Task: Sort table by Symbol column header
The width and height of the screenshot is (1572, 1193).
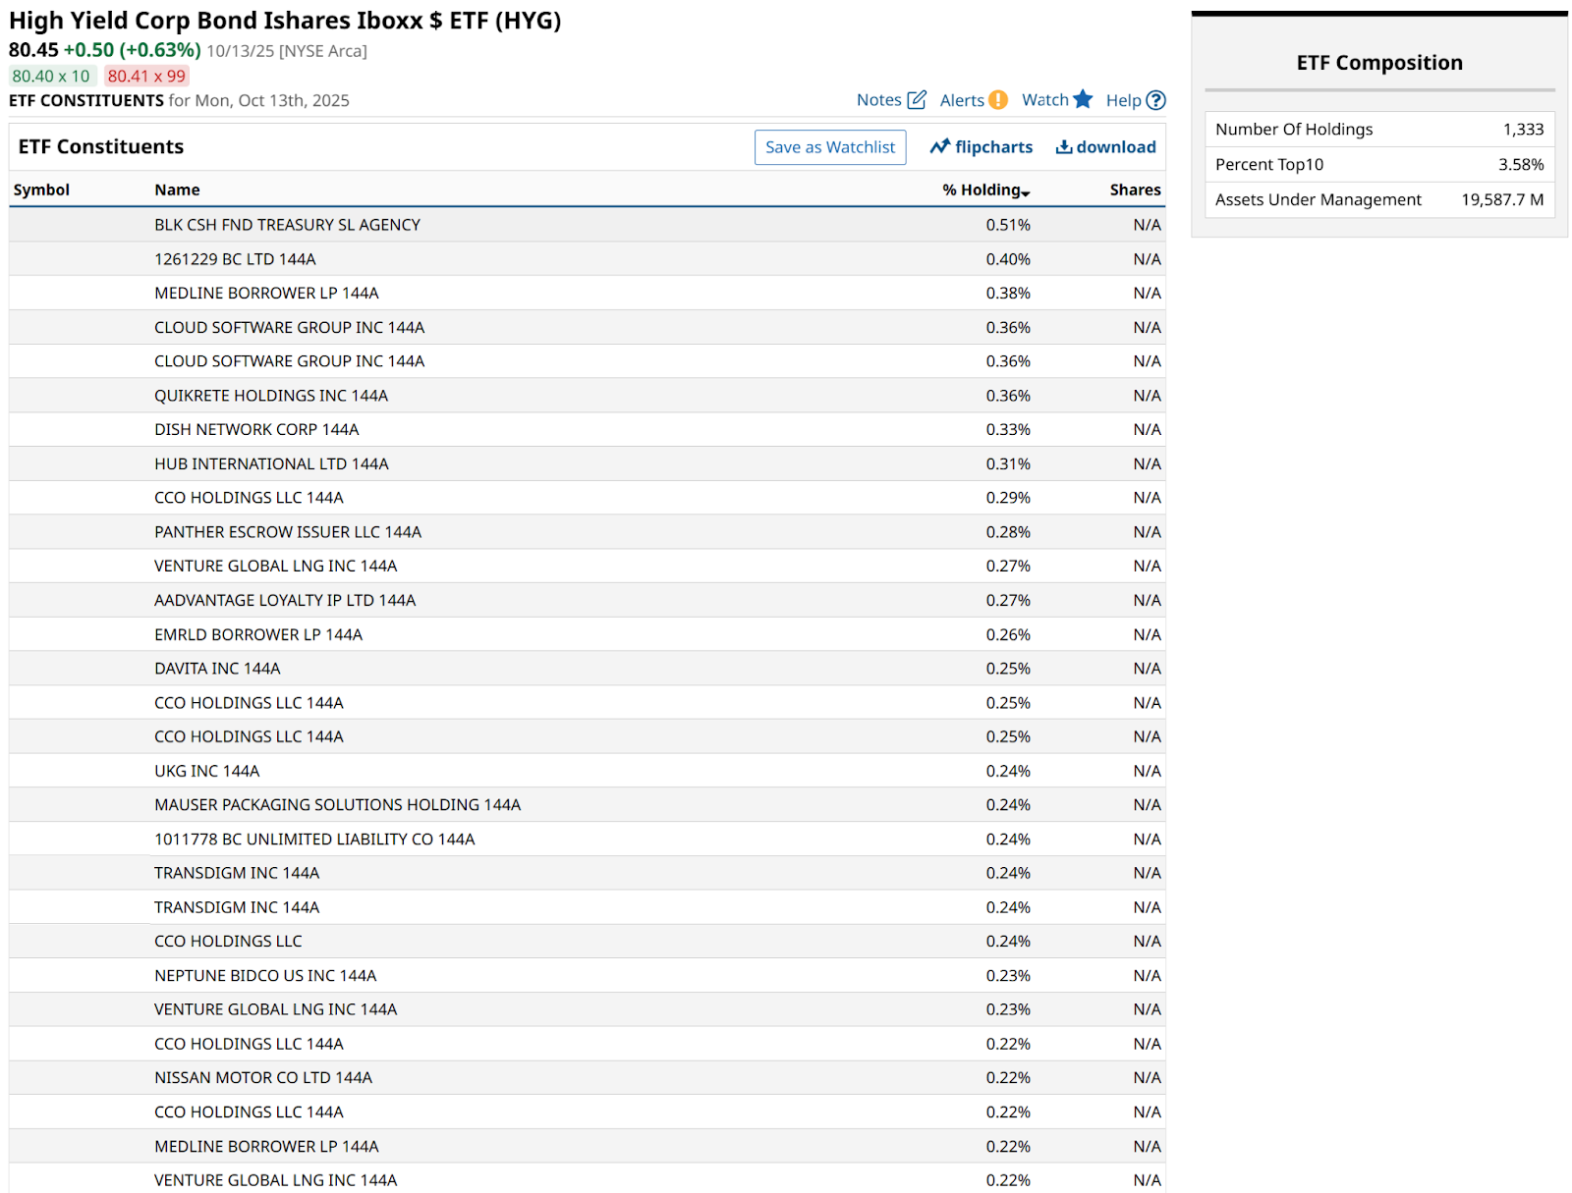Action: (x=41, y=190)
